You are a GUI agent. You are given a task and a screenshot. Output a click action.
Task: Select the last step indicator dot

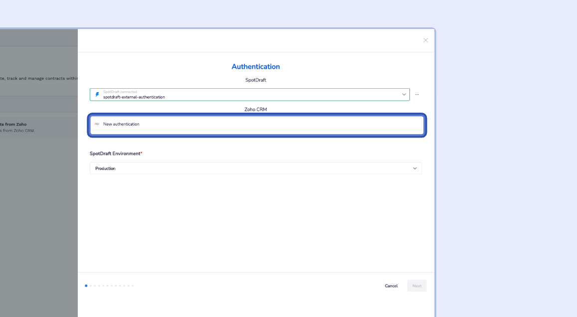[133, 286]
